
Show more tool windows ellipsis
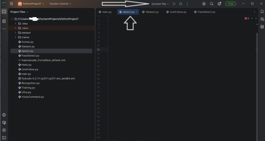(4, 29)
